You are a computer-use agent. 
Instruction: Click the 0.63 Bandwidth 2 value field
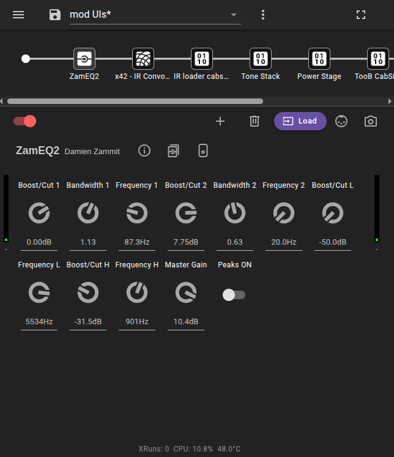(235, 242)
